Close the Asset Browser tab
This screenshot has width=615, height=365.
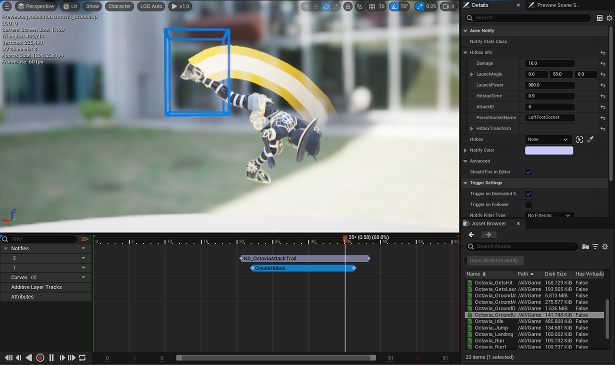pos(518,223)
